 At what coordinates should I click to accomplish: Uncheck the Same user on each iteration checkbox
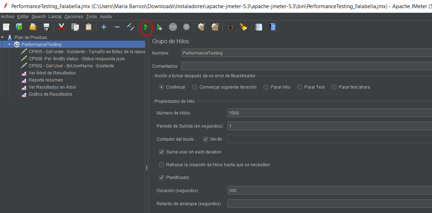pos(162,152)
